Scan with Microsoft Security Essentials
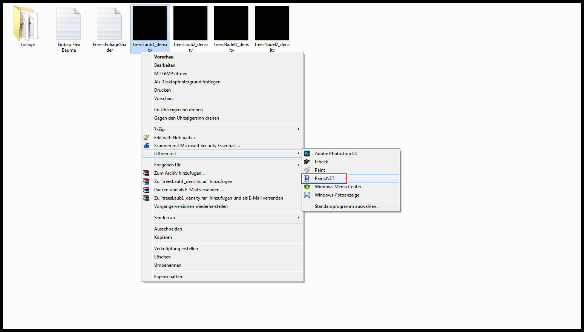The height and width of the screenshot is (332, 584). coord(196,146)
